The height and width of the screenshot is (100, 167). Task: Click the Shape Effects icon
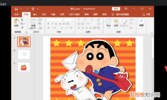tap(131, 28)
